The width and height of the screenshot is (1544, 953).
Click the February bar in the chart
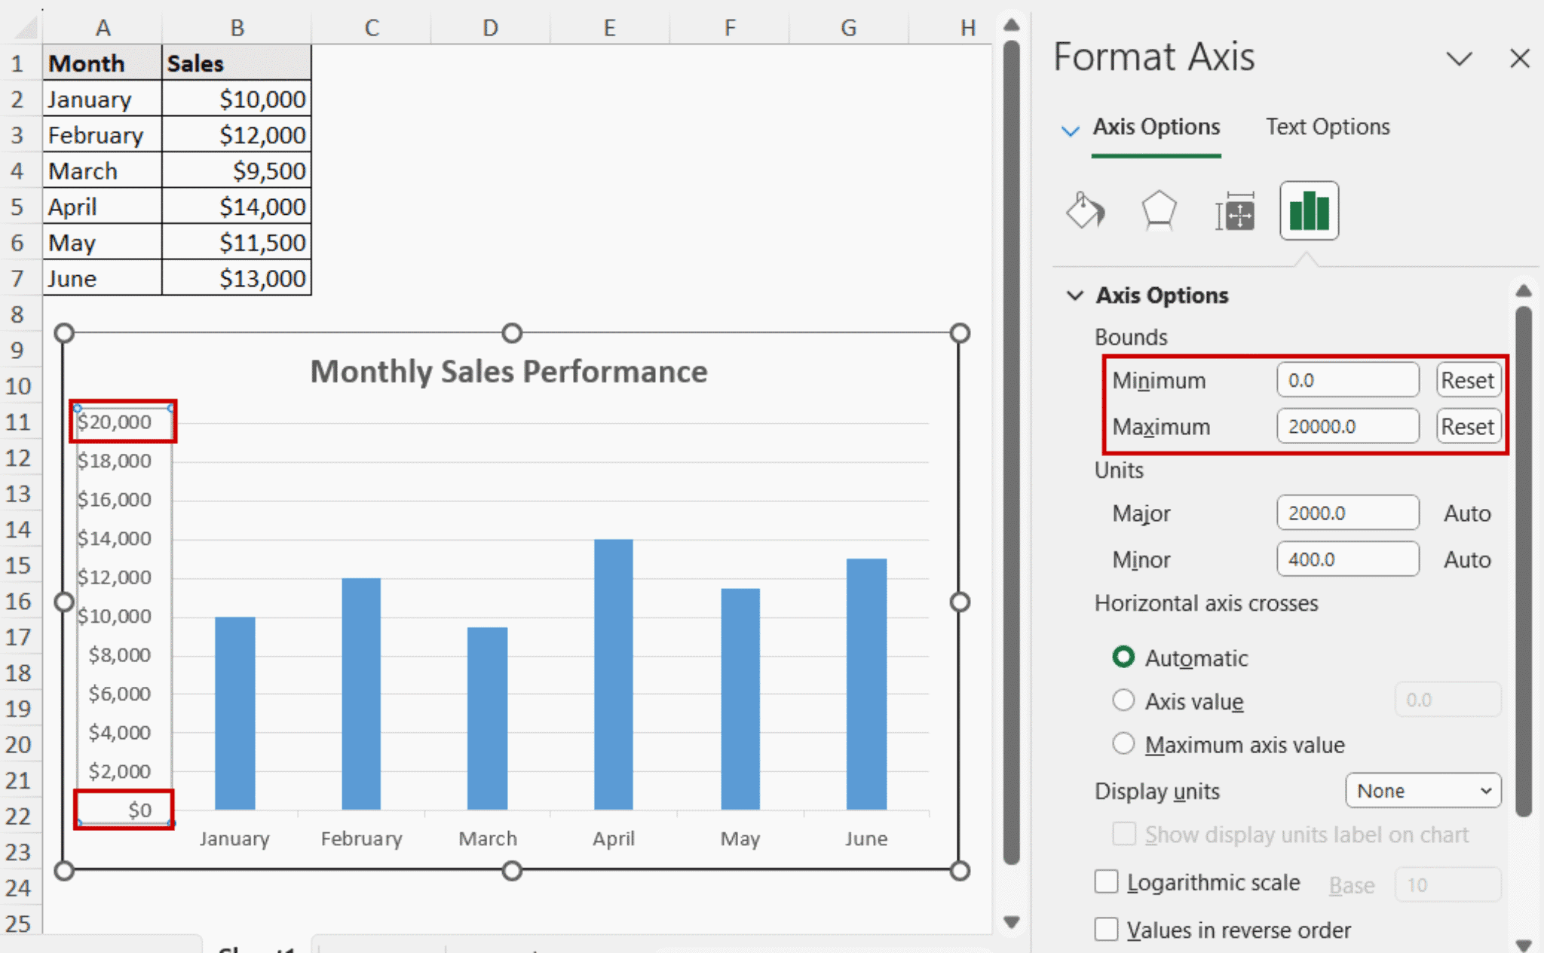[x=361, y=694]
